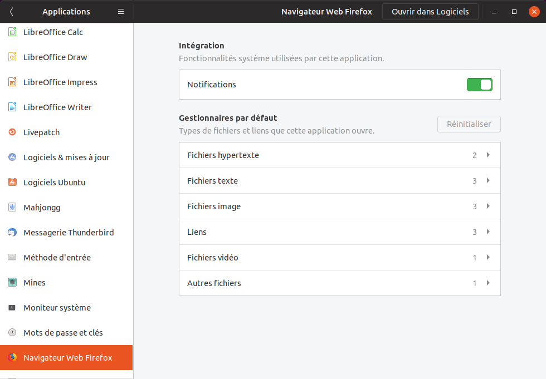
Task: Expand the Fichiers hypertexte row
Action: click(x=488, y=155)
